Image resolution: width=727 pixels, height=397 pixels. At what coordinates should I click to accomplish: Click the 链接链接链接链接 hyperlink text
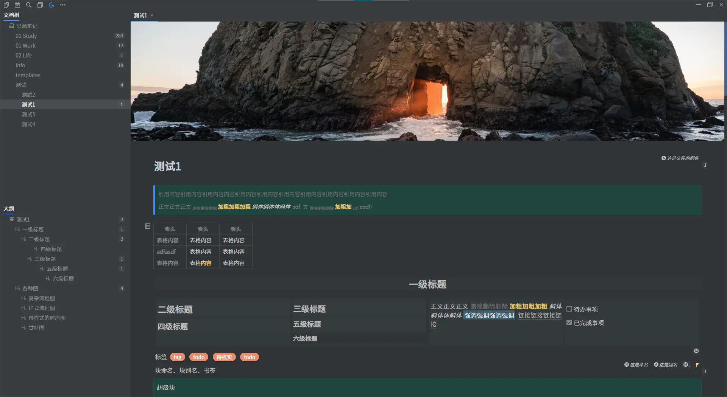540,315
